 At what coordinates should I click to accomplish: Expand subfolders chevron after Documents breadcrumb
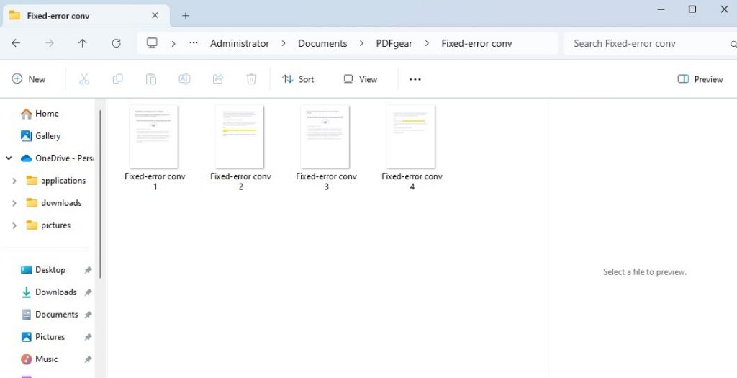pos(361,43)
